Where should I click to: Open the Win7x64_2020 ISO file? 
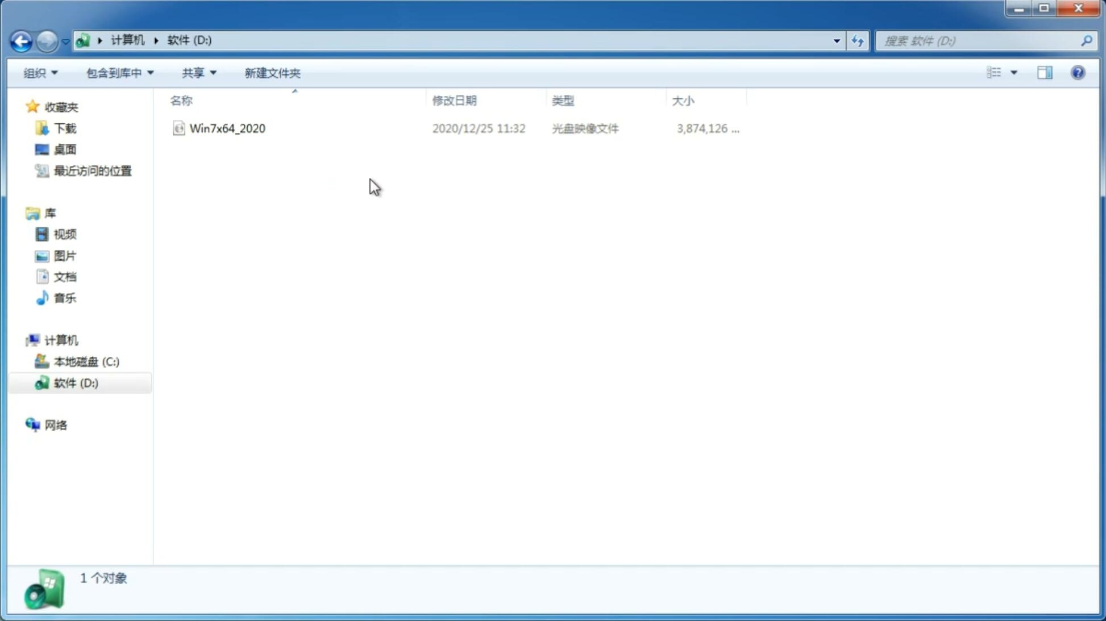(227, 128)
